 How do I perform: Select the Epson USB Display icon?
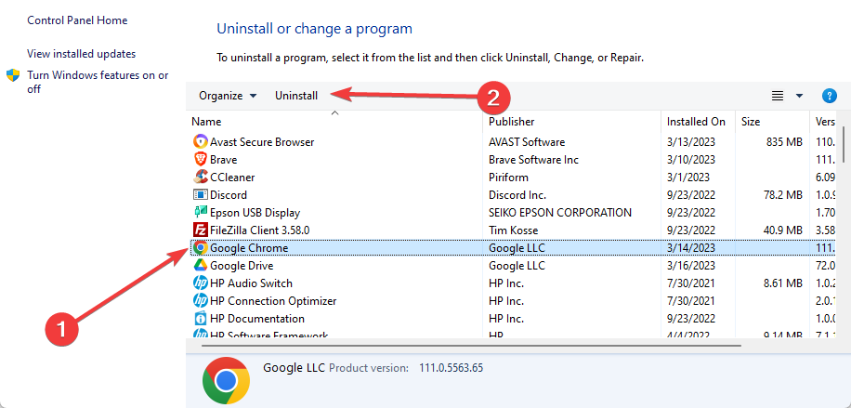pyautogui.click(x=201, y=213)
